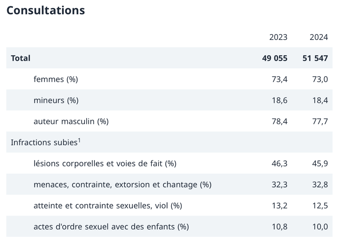
Task: Select the 10,0 value for actes d'ordre sexuel
Action: [x=320, y=227]
